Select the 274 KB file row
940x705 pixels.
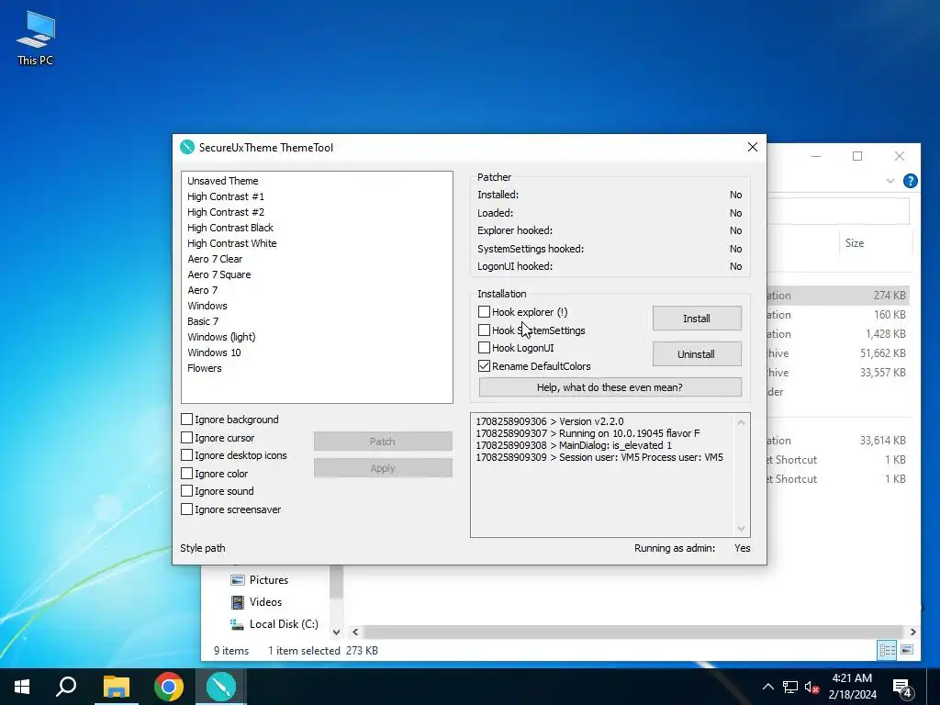click(839, 295)
